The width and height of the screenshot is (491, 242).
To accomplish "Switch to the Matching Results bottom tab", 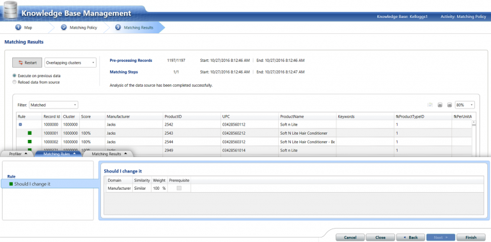I will pos(109,154).
